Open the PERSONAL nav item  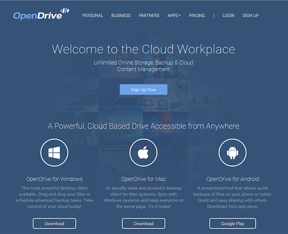(93, 16)
